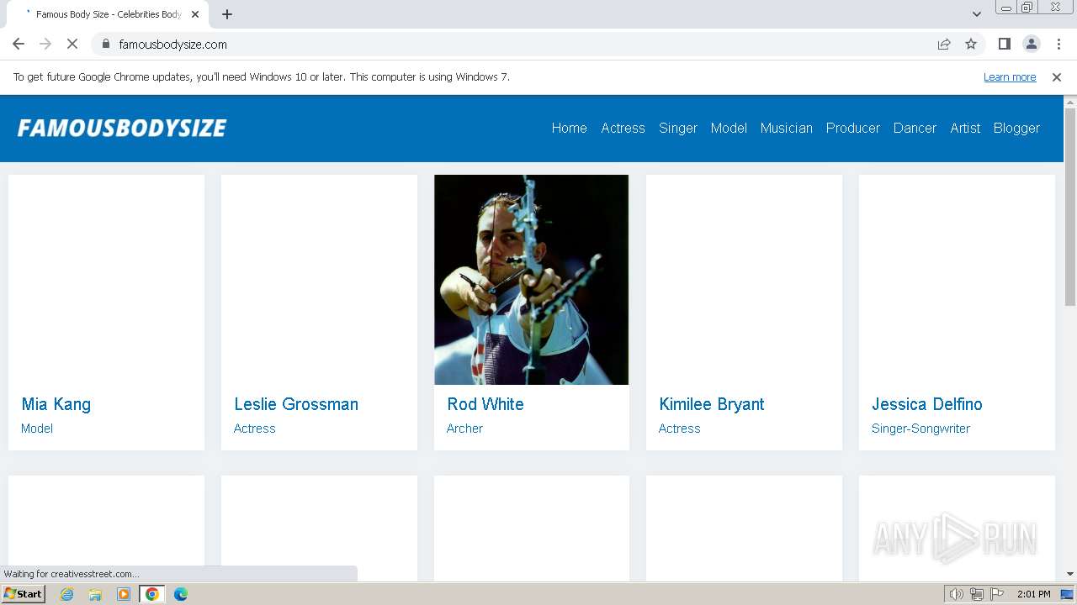Click Actress label under Leslie Grossman

(x=255, y=429)
